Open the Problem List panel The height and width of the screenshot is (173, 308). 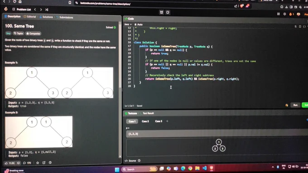(x=22, y=9)
